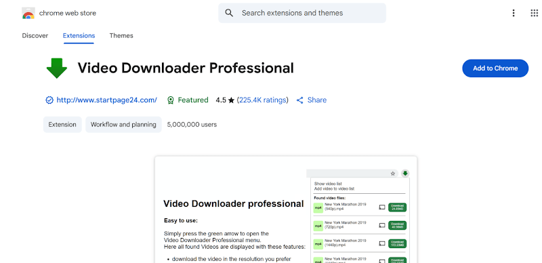This screenshot has height=263, width=542.
Task: Click chrome web store title text
Action: [x=68, y=13]
